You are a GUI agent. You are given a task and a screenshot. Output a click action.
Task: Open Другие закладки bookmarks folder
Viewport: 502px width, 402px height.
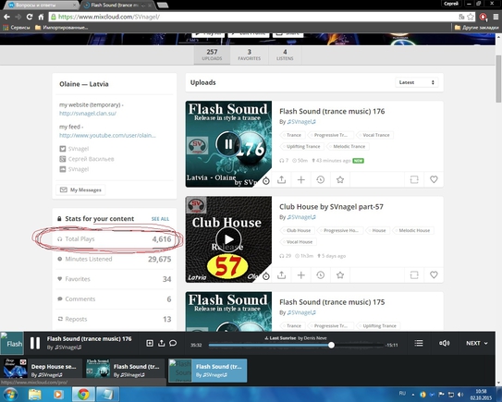476,28
